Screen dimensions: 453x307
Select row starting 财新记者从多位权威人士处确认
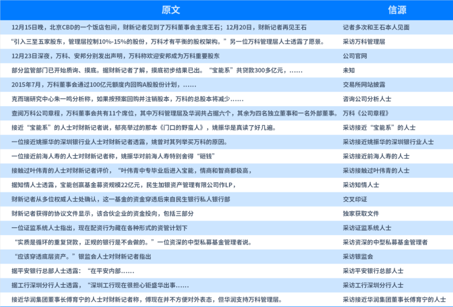point(226,199)
